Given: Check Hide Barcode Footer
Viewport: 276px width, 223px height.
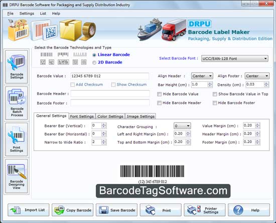Looking at the screenshot, I should (215, 103).
